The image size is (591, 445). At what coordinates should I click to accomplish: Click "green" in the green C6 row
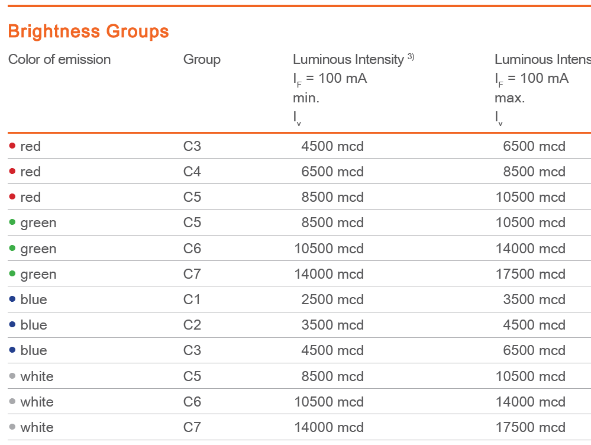(x=38, y=249)
